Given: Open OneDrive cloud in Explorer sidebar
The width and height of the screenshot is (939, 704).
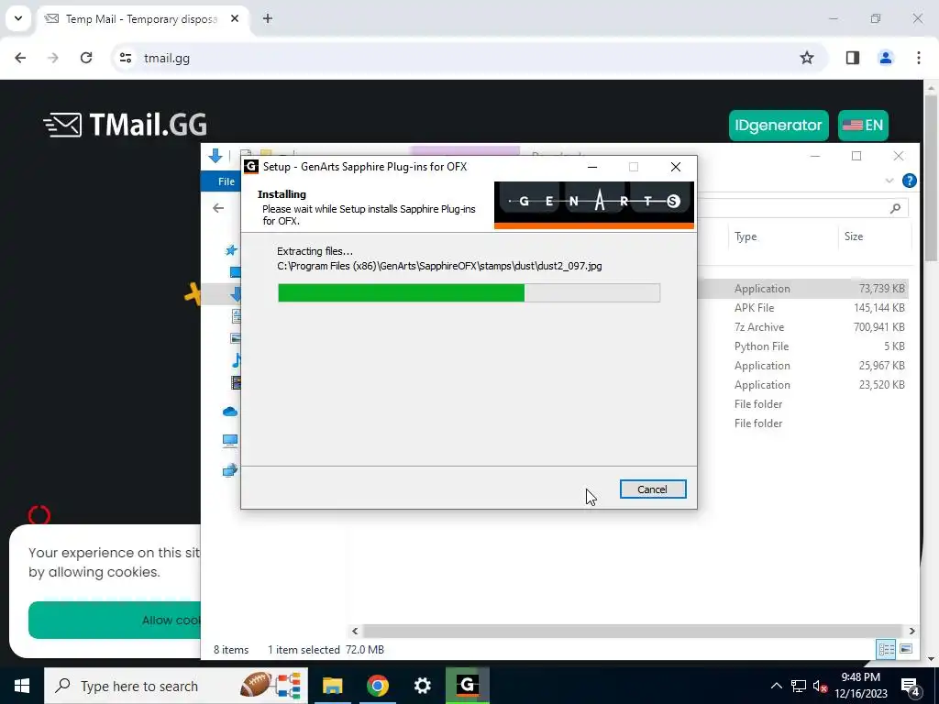Looking at the screenshot, I should click(x=230, y=412).
